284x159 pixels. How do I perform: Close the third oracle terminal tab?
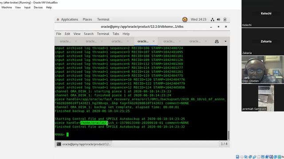point(128,41)
